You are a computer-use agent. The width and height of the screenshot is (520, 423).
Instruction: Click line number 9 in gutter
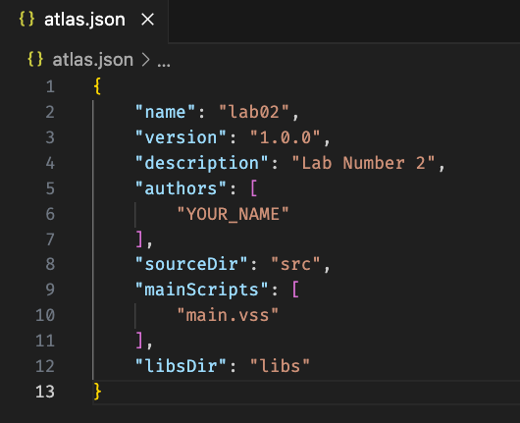click(50, 290)
